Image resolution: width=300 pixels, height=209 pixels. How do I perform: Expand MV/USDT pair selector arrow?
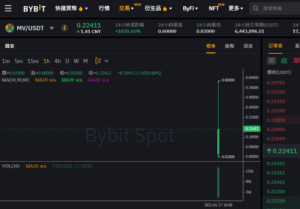pos(52,28)
